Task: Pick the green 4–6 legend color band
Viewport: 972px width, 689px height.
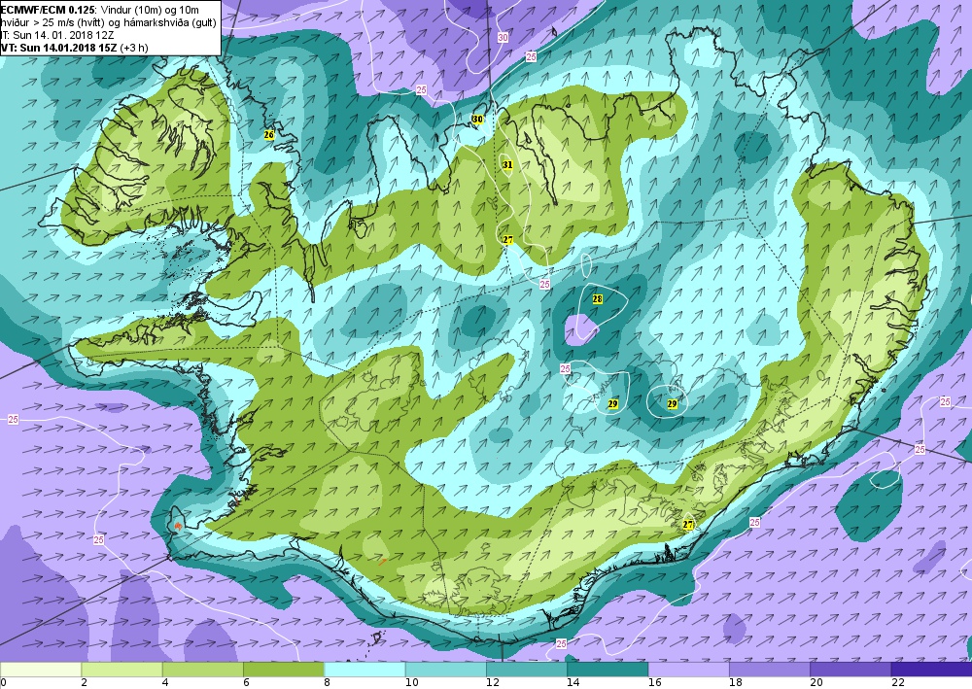Action: (203, 670)
